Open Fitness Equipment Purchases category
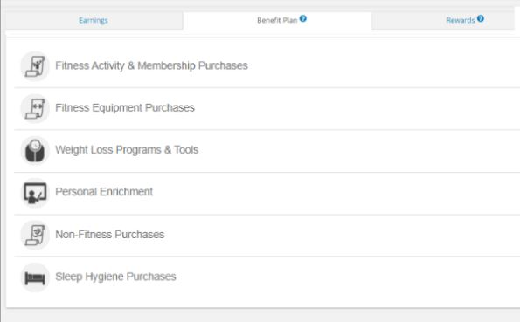520x322 pixels. click(125, 107)
